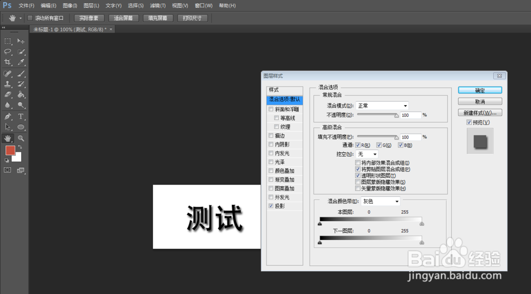
Task: Select the Path Selection tool
Action: (7, 127)
